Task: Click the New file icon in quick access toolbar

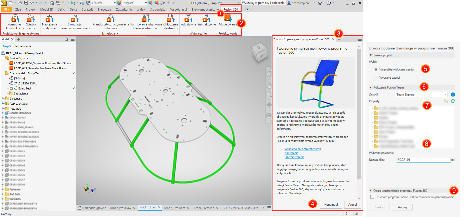Action: (11, 3)
